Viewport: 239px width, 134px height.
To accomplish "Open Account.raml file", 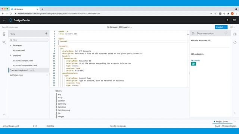I will click(x=19, y=51).
